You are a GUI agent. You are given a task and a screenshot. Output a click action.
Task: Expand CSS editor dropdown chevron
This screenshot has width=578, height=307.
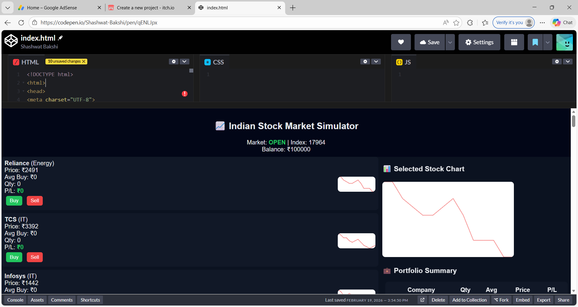tap(376, 61)
